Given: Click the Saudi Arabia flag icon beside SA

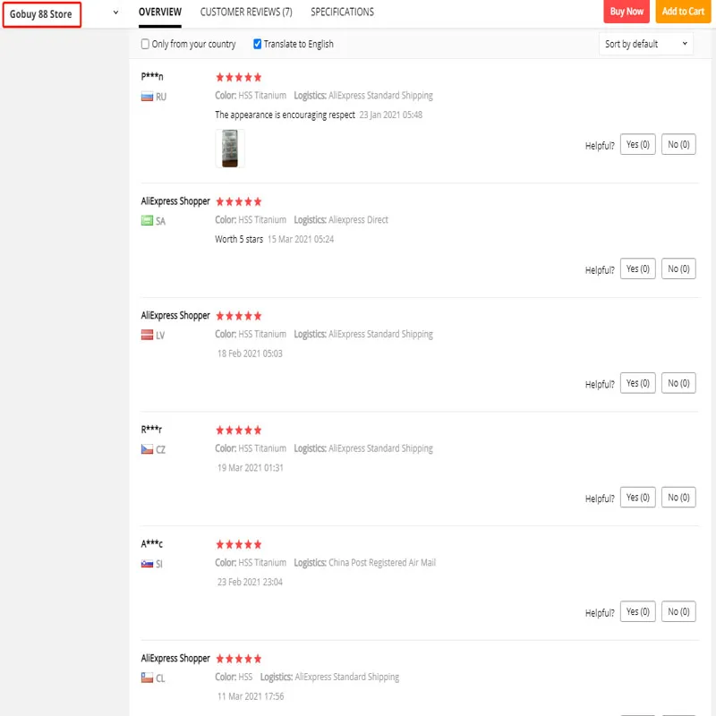Looking at the screenshot, I should pos(147,221).
